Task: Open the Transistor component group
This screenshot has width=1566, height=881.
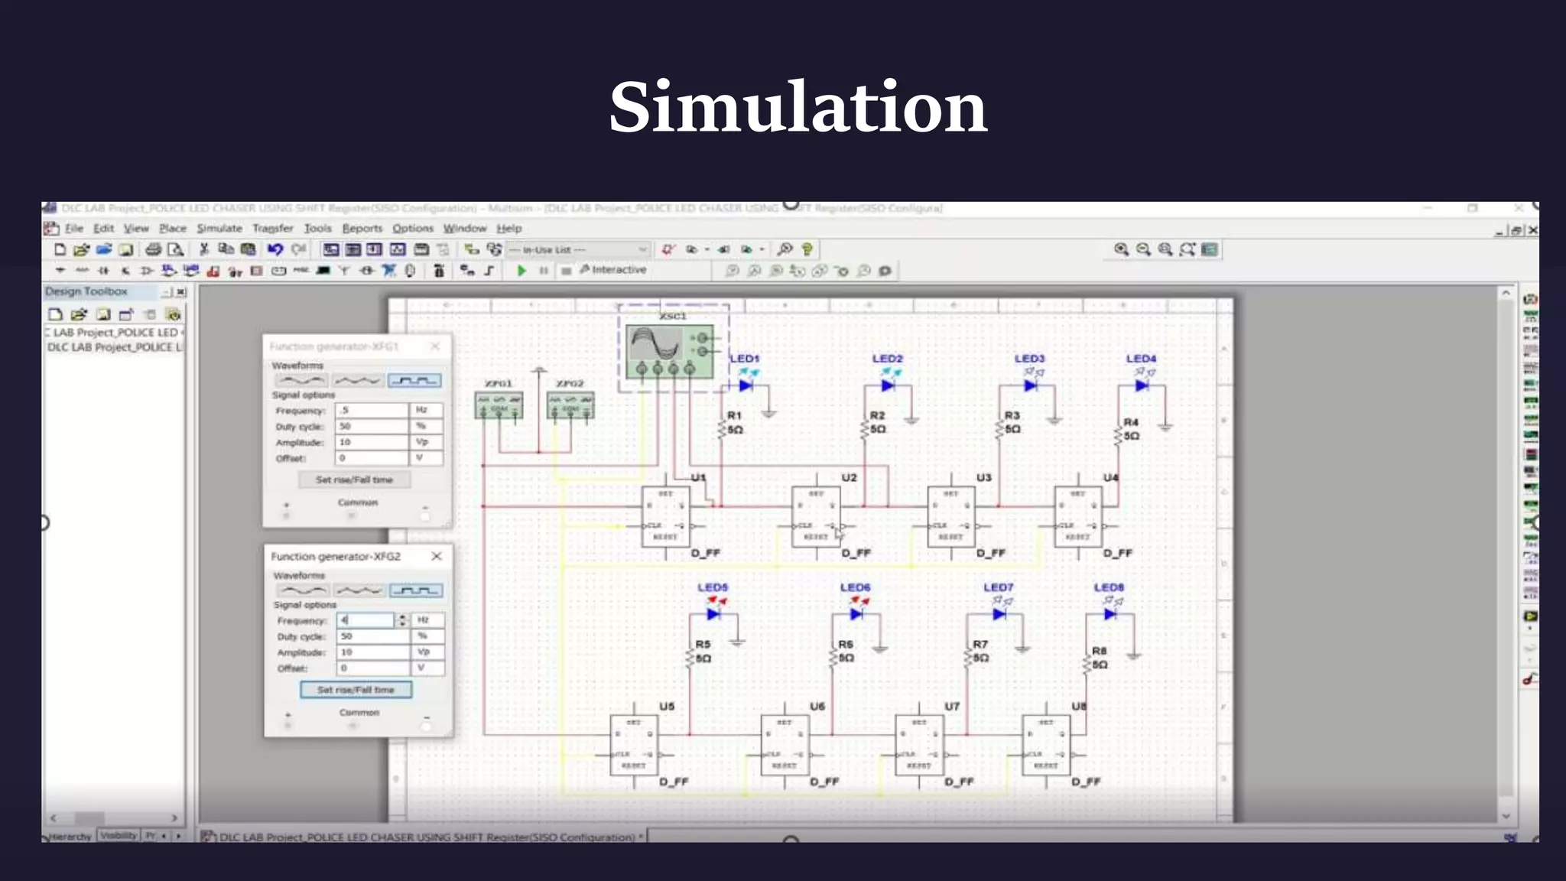Action: tap(125, 271)
